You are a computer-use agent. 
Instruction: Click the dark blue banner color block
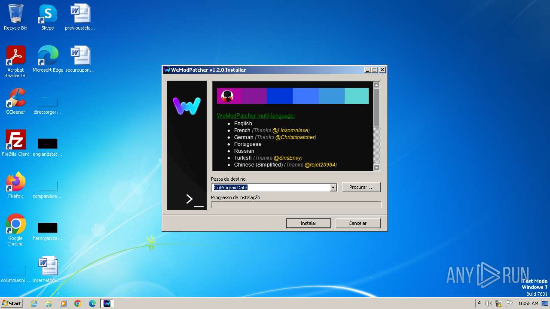point(280,96)
